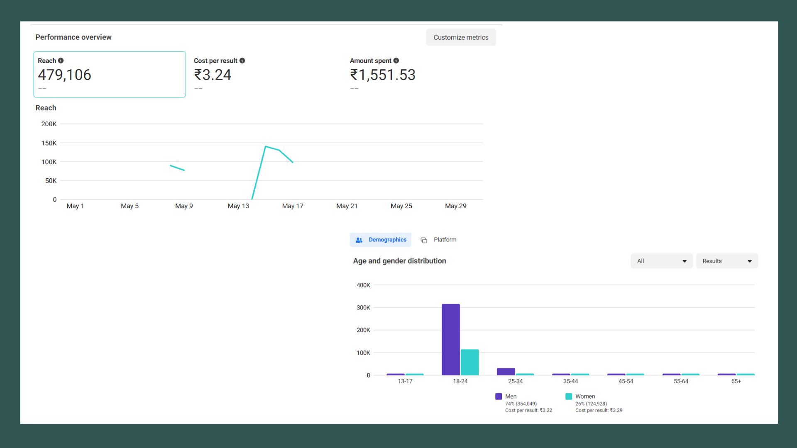Click the May 13 axis label

(238, 206)
